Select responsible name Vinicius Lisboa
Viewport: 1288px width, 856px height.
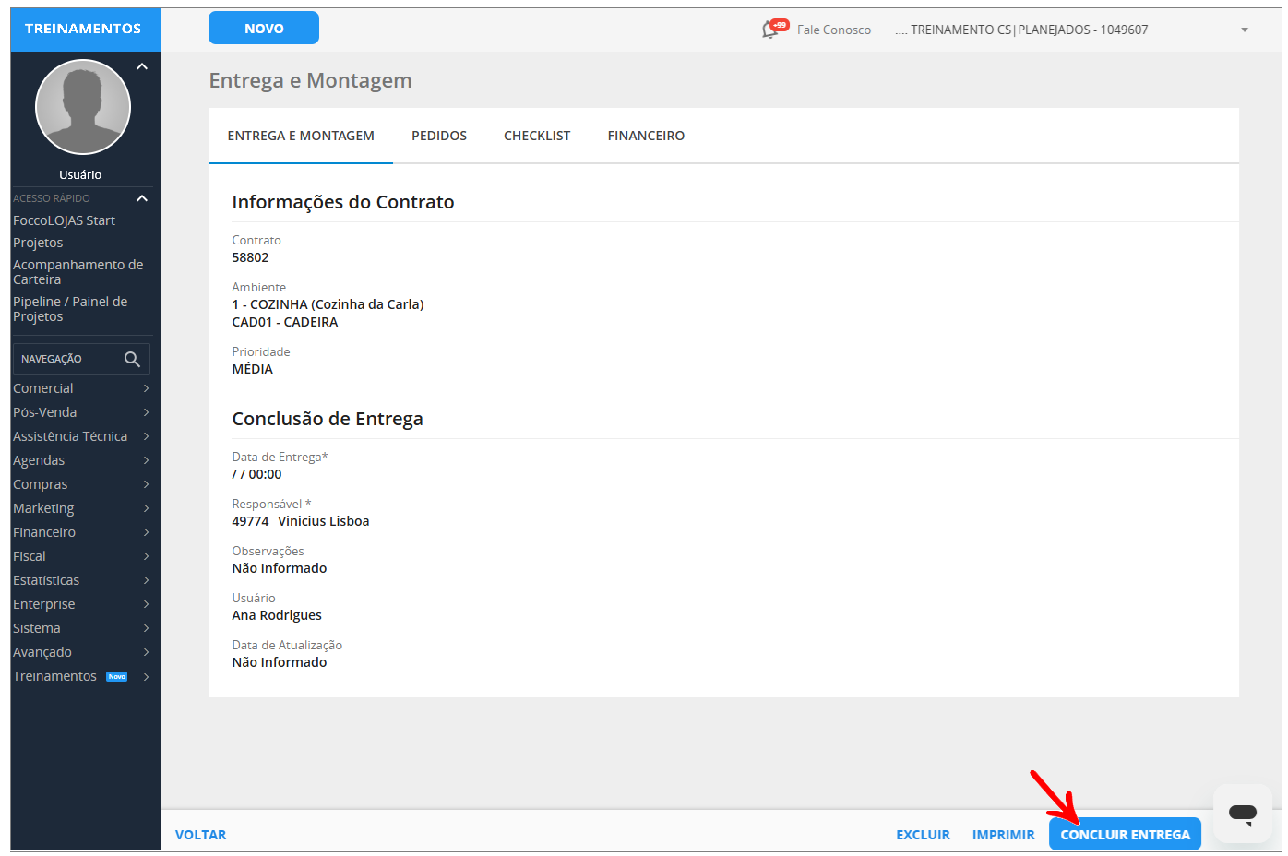pos(324,521)
